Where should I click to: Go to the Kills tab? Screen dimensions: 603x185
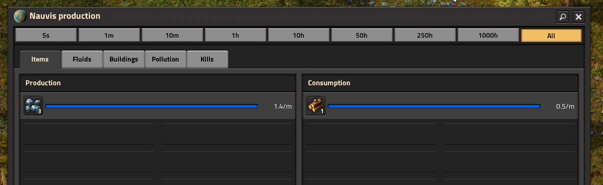(x=207, y=60)
